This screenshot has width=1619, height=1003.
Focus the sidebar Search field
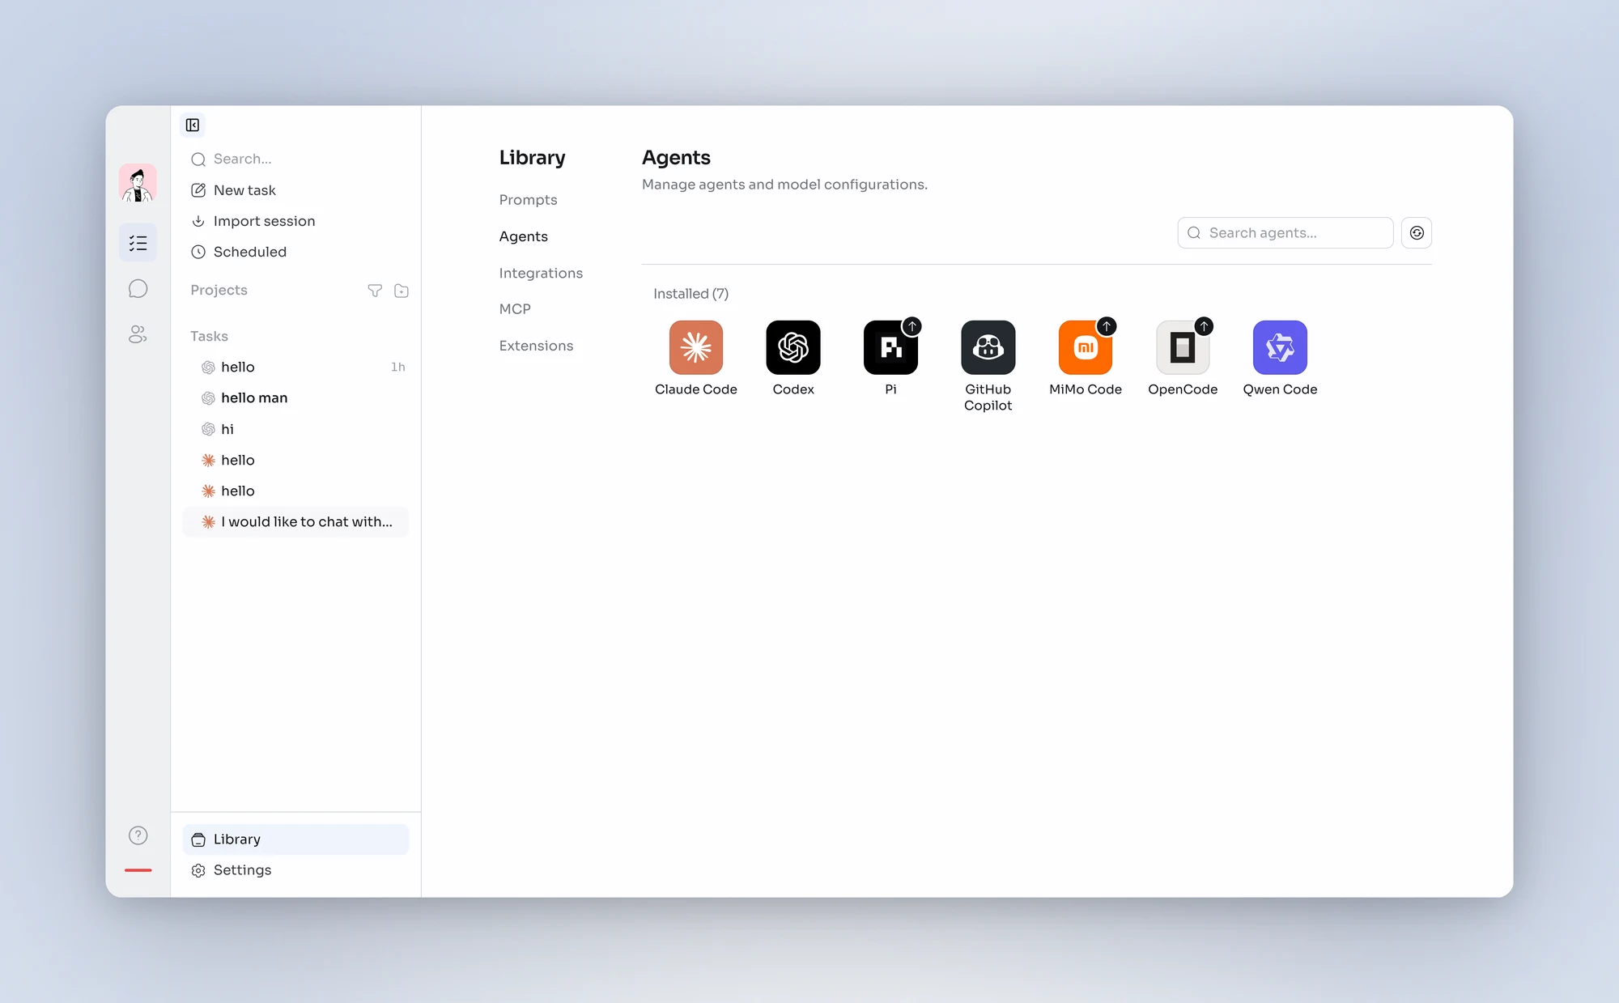(x=295, y=159)
